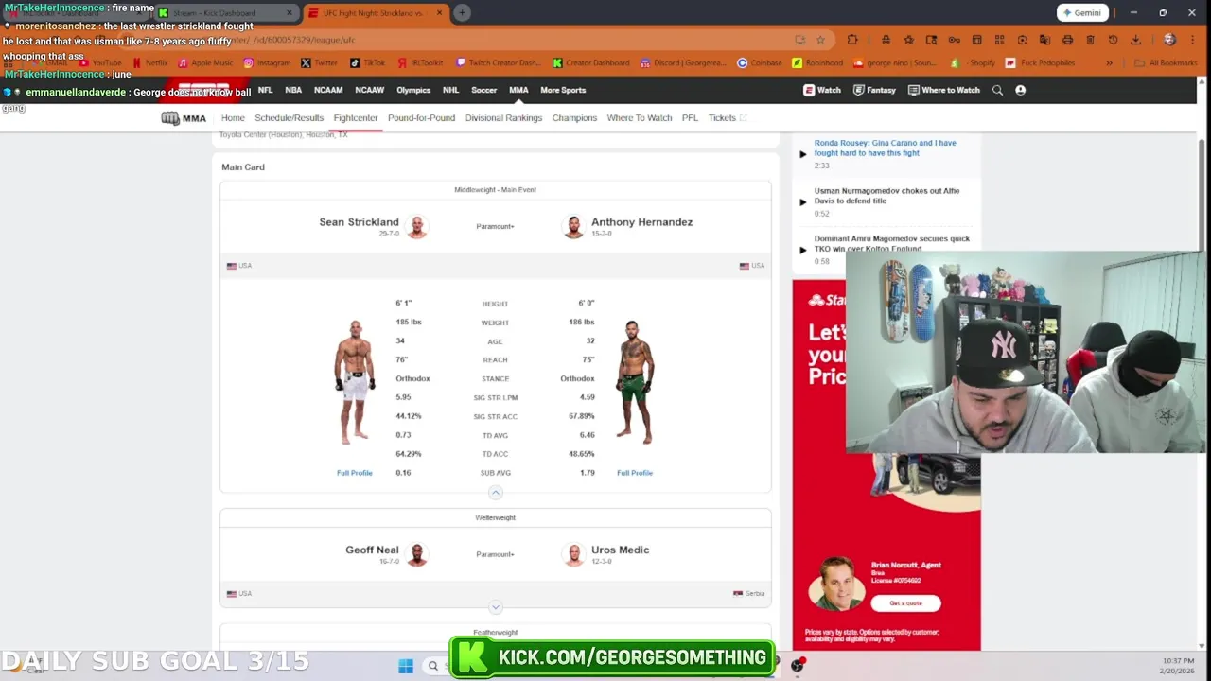Open a new browser tab with the plus

pyautogui.click(x=462, y=12)
